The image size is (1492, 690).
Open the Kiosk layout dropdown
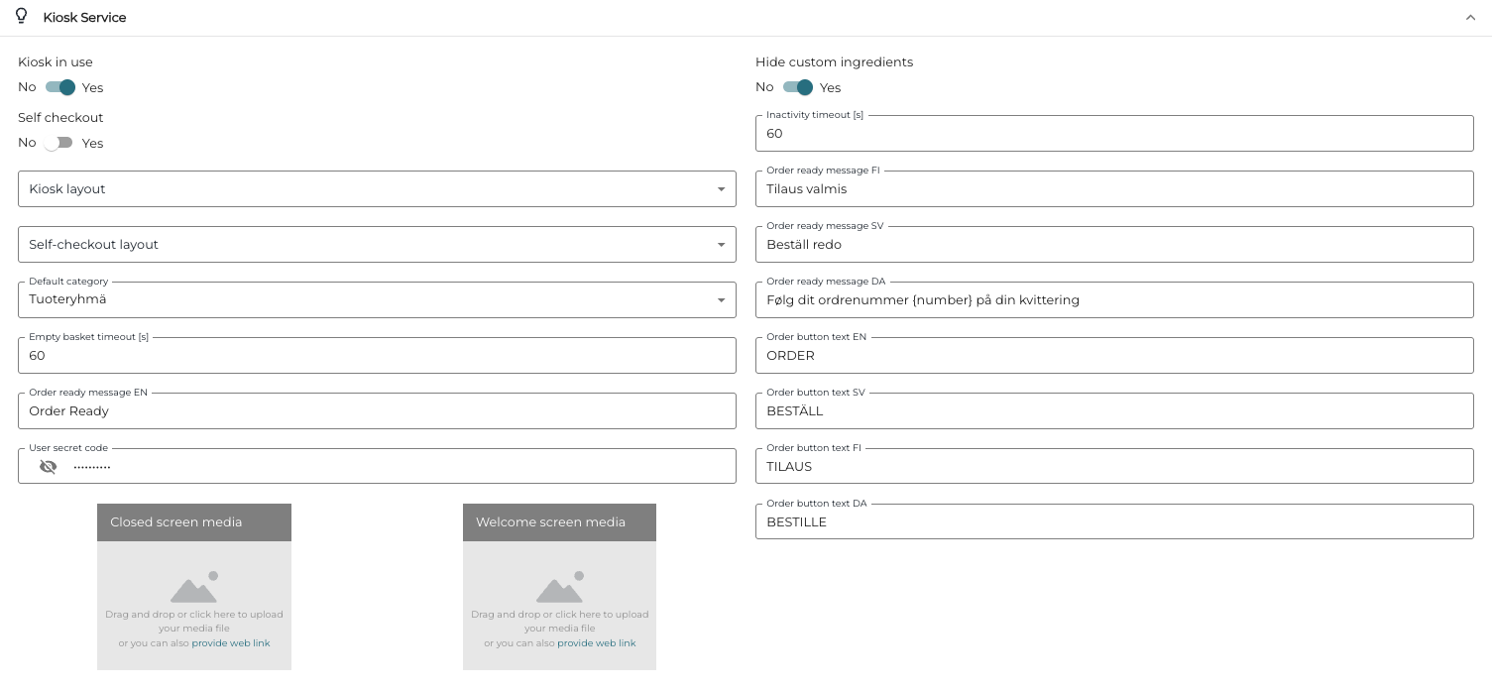pos(377,189)
